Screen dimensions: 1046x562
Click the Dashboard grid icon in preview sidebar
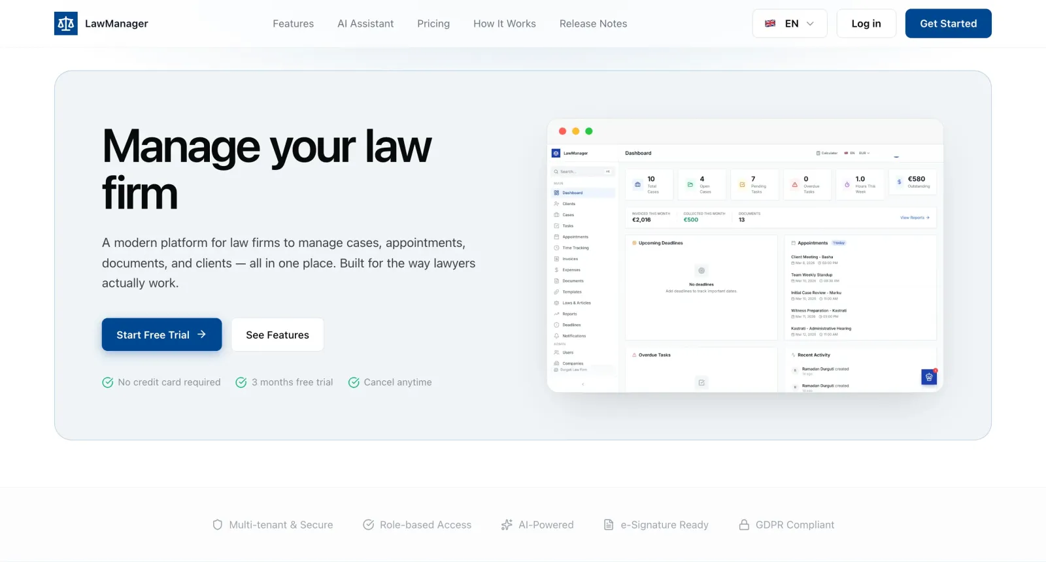point(556,193)
